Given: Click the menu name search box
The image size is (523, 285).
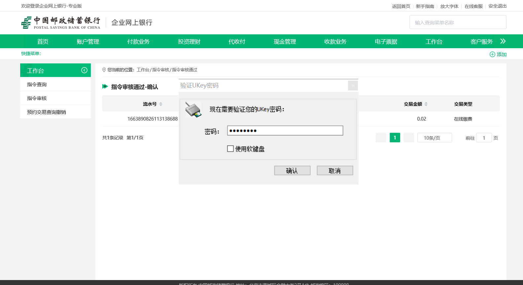Looking at the screenshot, I should tap(458, 22).
